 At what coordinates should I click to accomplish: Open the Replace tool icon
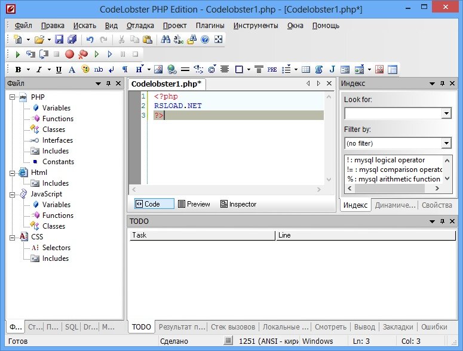[x=179, y=39]
